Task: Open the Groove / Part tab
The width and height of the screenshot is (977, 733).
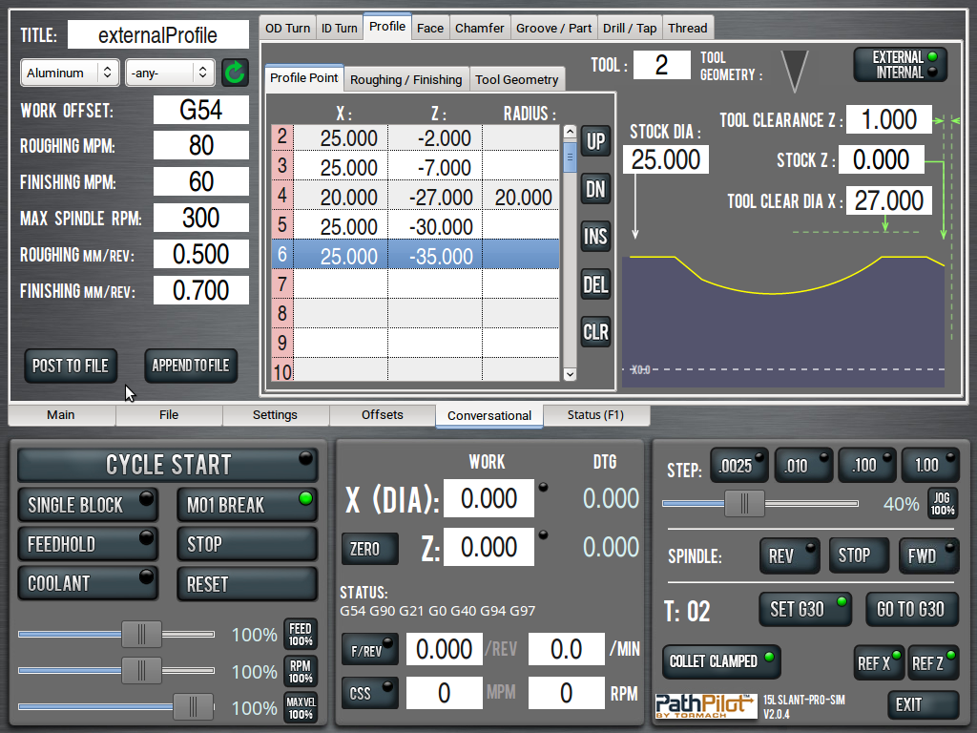Action: 553,28
